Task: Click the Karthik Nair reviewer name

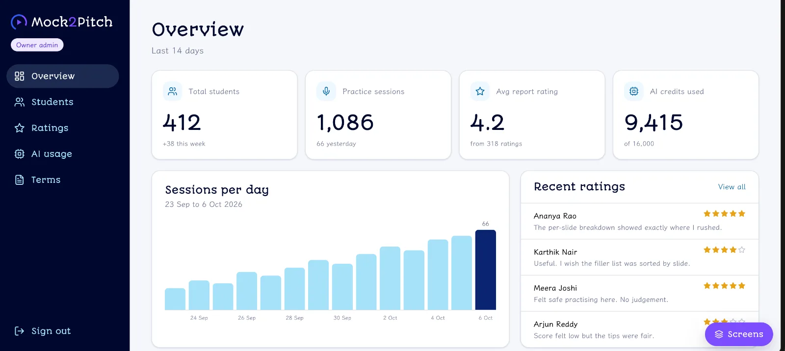Action: pos(555,252)
